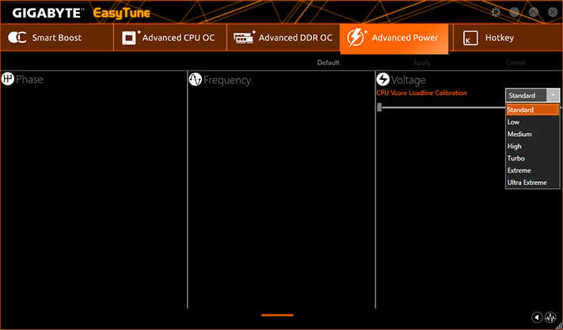Viewport: 563px width, 330px height.
Task: Select Extreme from the dropdown list
Action: click(532, 170)
